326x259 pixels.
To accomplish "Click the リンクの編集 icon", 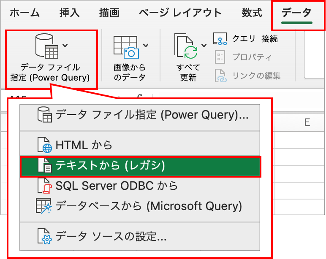I will (x=220, y=76).
